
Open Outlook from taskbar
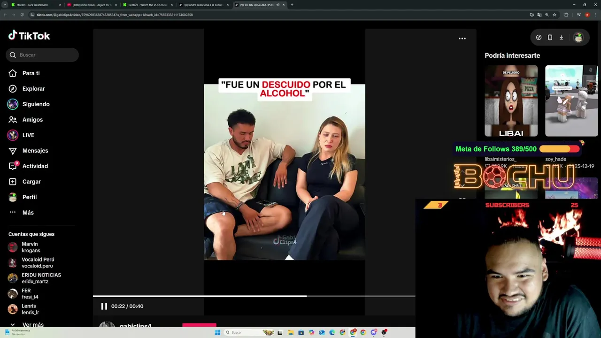322,332
